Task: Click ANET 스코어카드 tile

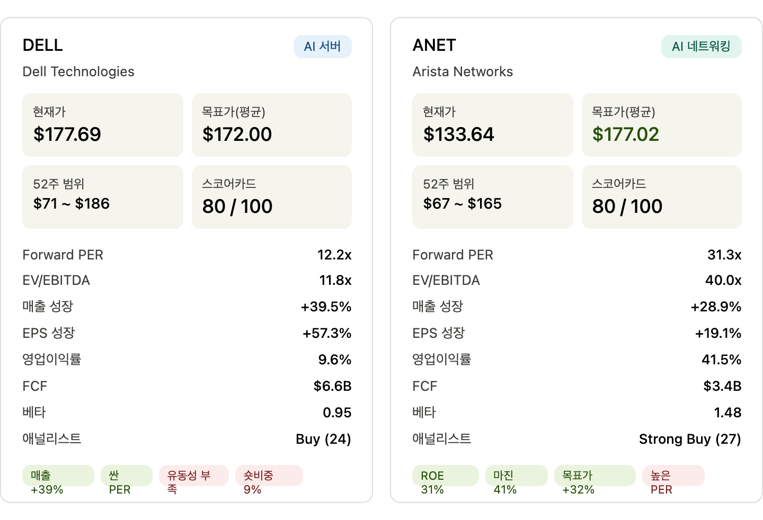Action: pyautogui.click(x=662, y=197)
